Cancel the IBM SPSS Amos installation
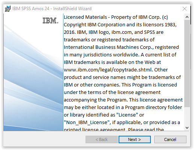194x150 pixels. pyautogui.click(x=170, y=139)
